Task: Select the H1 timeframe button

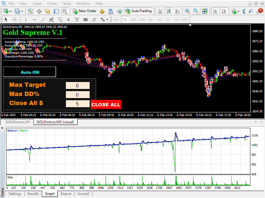Action: pyautogui.click(x=151, y=19)
